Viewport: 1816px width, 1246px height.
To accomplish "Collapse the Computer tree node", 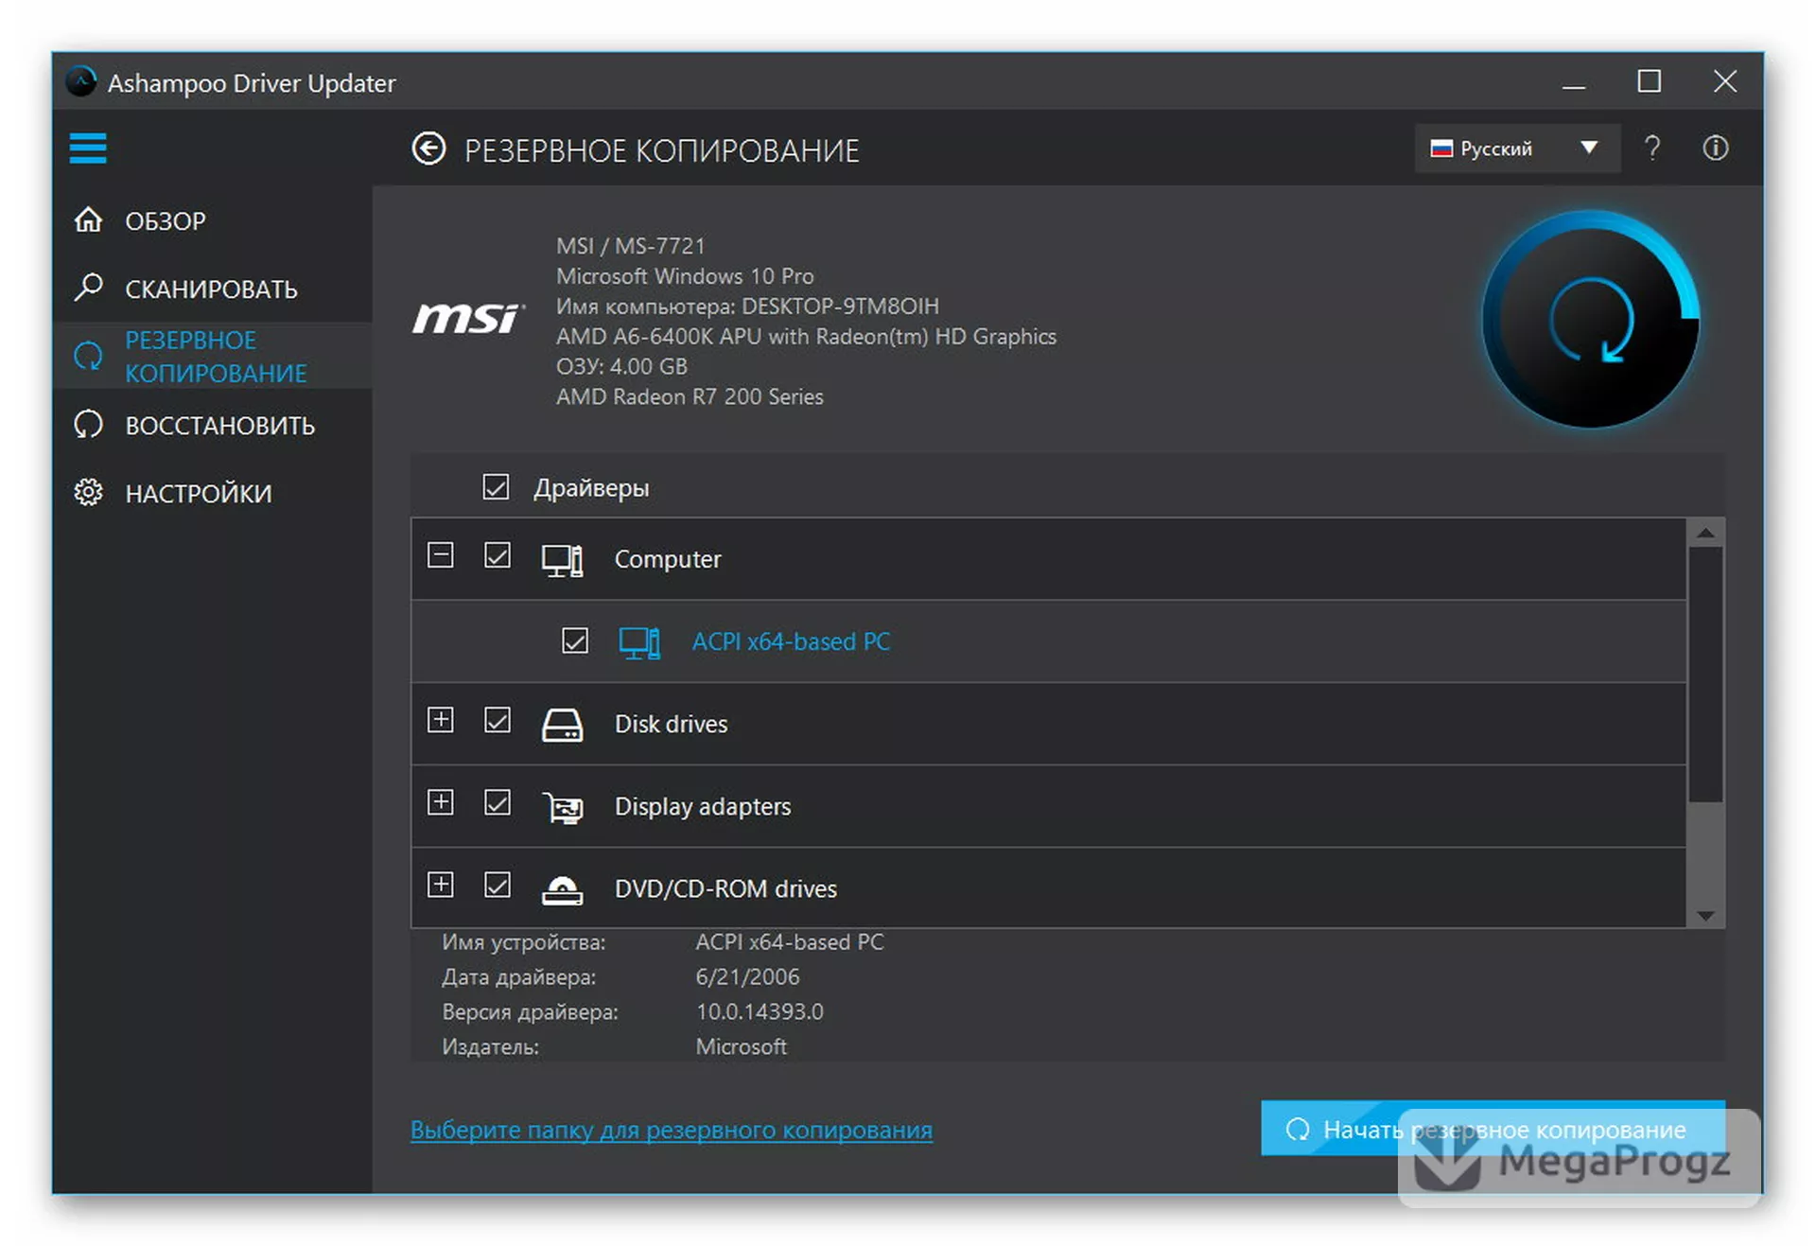I will 440,554.
